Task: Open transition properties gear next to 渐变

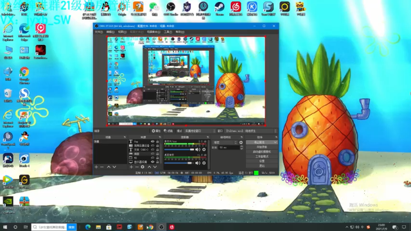Action: point(241,142)
